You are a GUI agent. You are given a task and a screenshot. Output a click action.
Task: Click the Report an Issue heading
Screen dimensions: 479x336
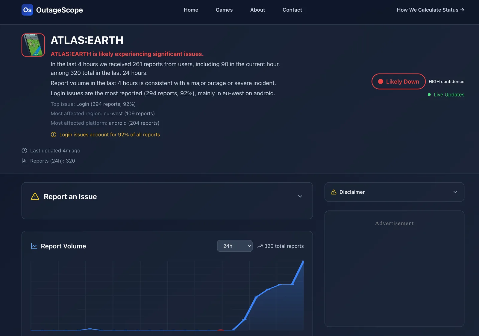[70, 196]
